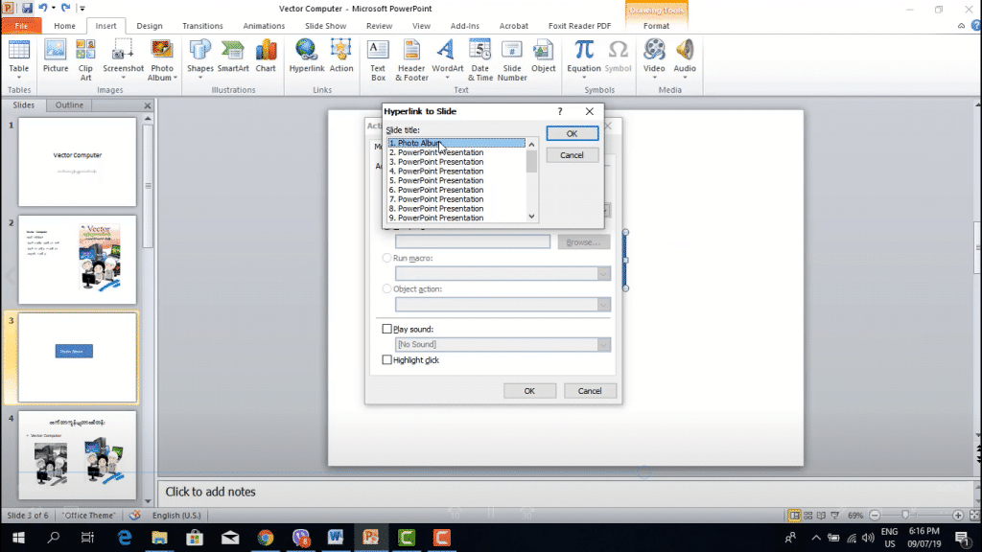Open the Audio dropdown arrow
The width and height of the screenshot is (982, 552).
tap(685, 78)
